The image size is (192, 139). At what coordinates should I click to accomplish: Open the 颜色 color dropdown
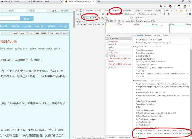[x=23, y=33]
